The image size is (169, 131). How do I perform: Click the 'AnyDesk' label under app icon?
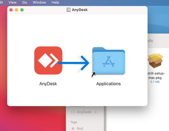click(48, 84)
